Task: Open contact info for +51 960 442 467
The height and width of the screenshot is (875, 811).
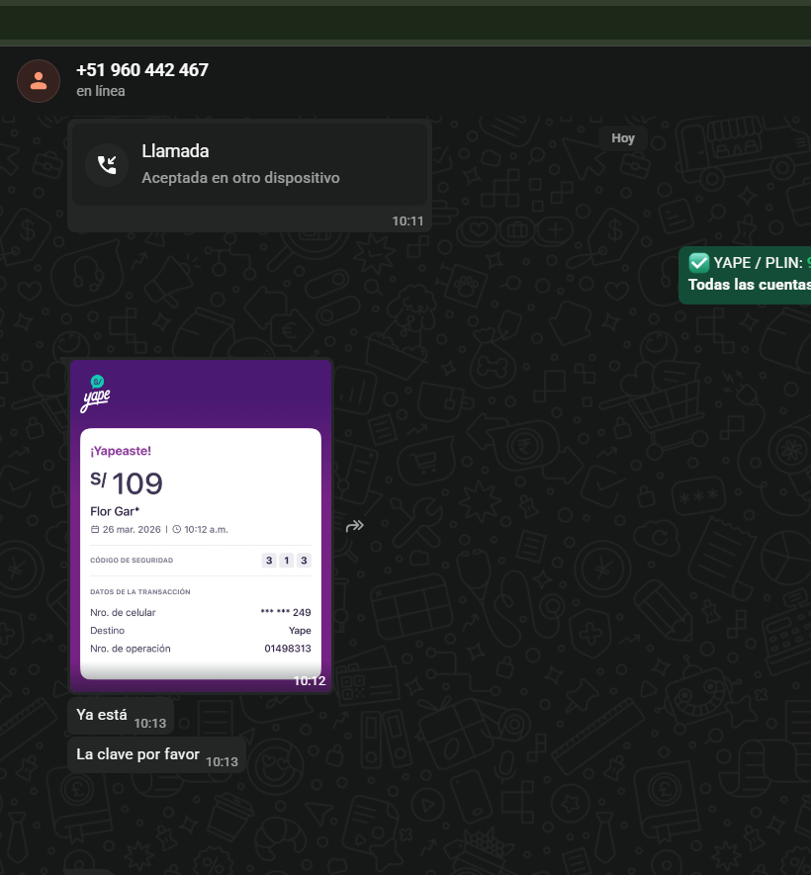Action: 142,70
